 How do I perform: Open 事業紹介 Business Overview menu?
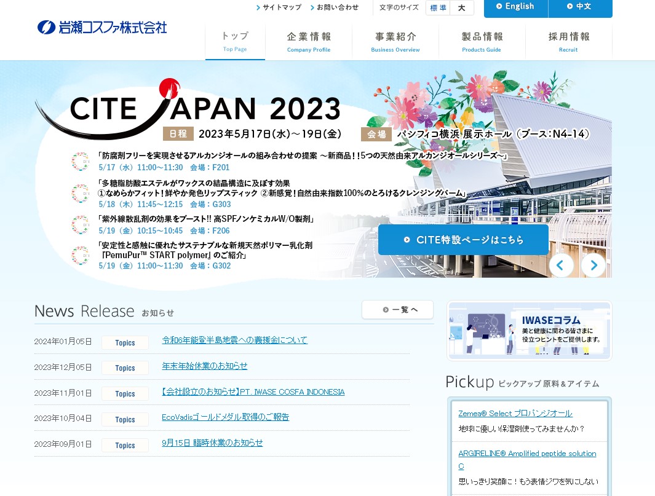point(395,42)
